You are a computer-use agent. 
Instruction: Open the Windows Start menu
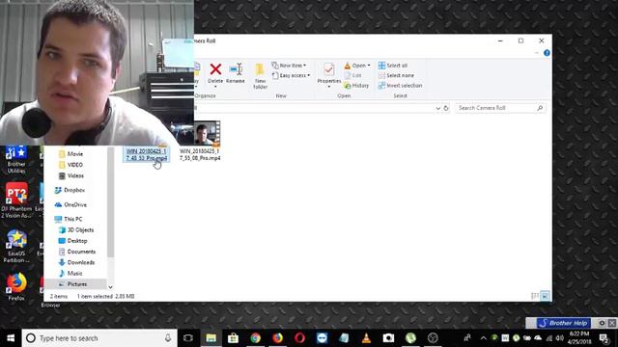[x=11, y=338]
